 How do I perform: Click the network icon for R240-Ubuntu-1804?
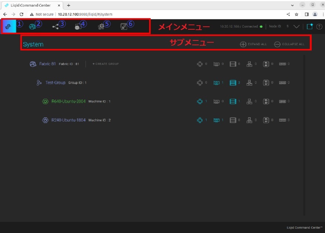[x=249, y=120]
